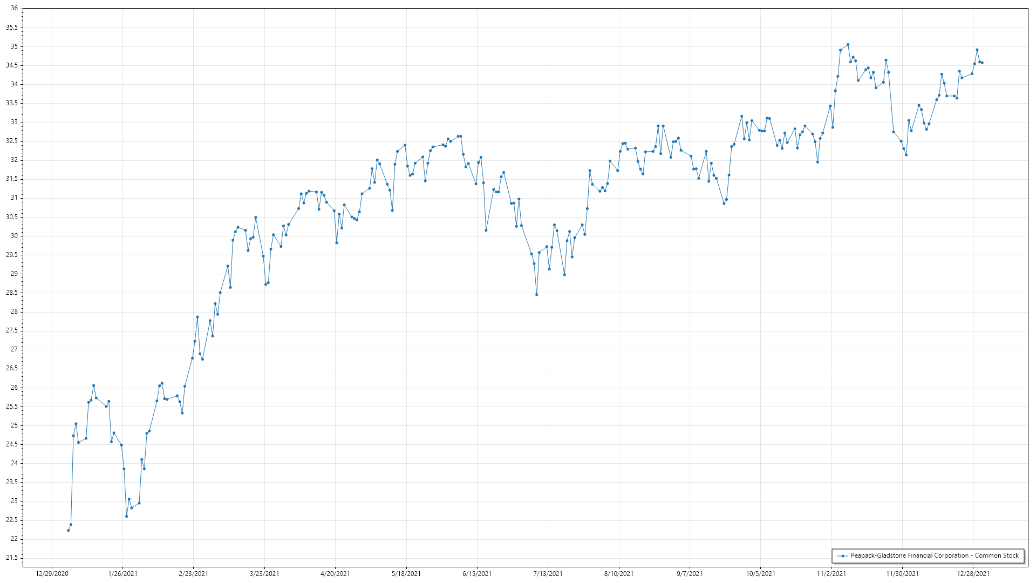Viewport: 1036px width, 583px height.
Task: Click the 25 y-axis value label
Action: tap(14, 425)
